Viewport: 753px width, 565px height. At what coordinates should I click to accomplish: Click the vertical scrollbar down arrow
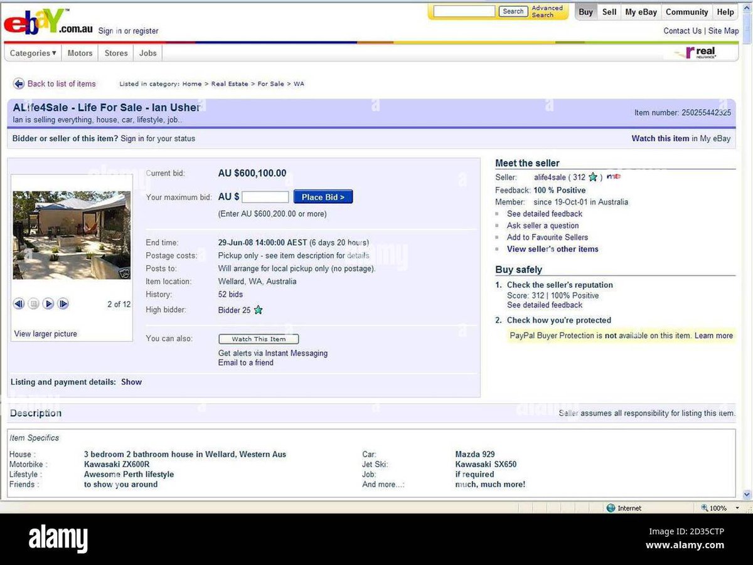pyautogui.click(x=747, y=495)
